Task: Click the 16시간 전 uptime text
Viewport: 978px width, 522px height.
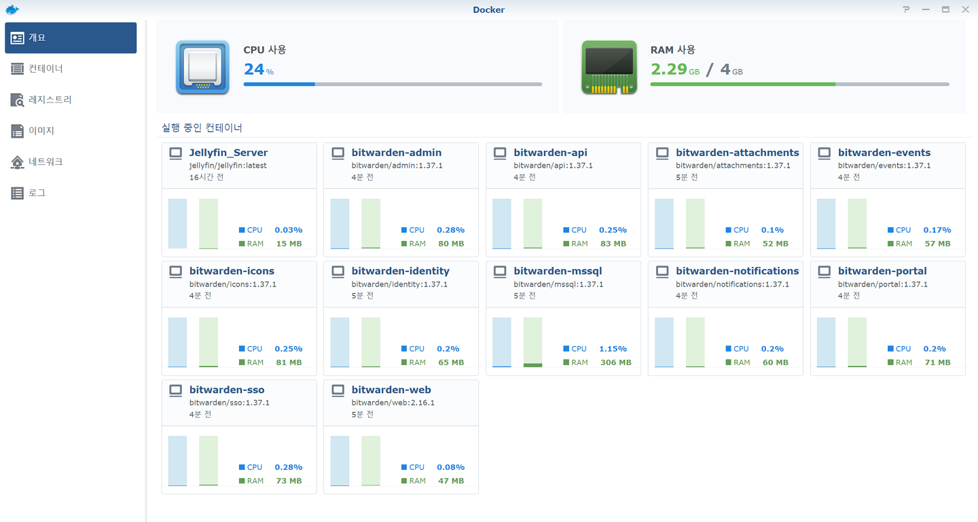Action: tap(206, 177)
